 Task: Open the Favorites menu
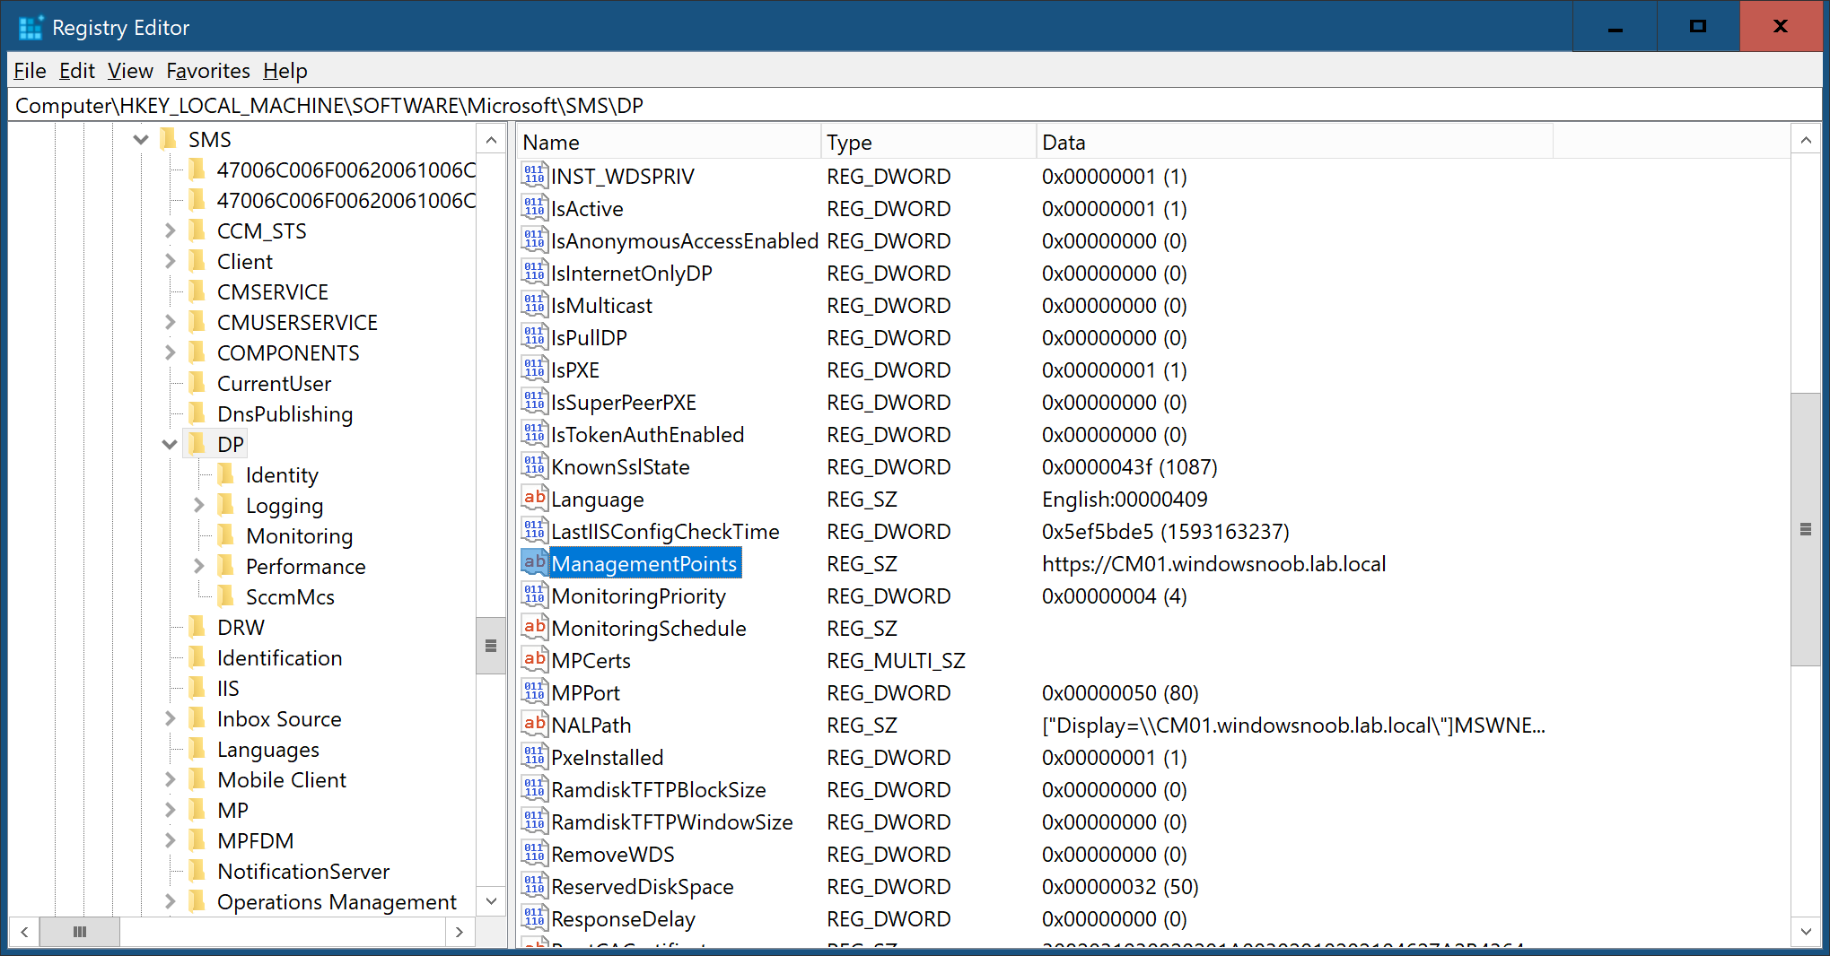[208, 71]
